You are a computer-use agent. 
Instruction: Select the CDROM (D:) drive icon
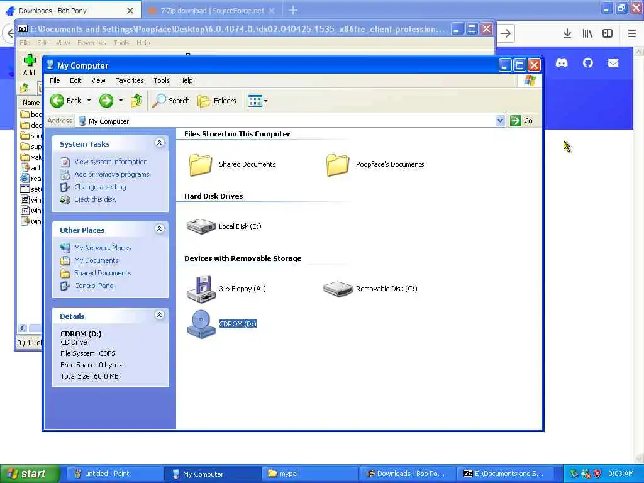201,324
